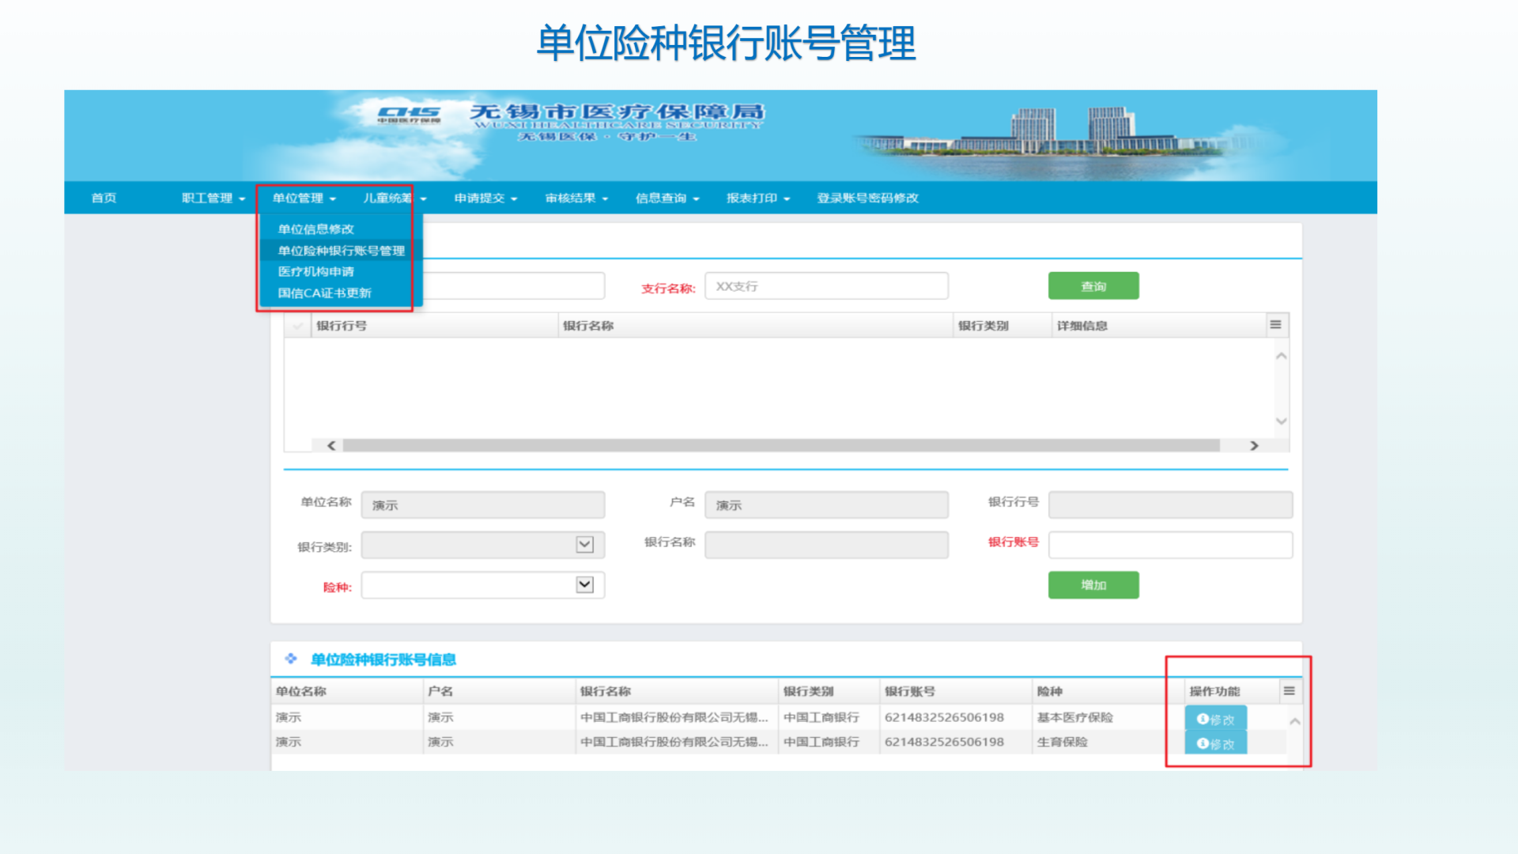The image size is (1518, 854).
Task: Click the 支行名称 input field
Action: tap(825, 286)
